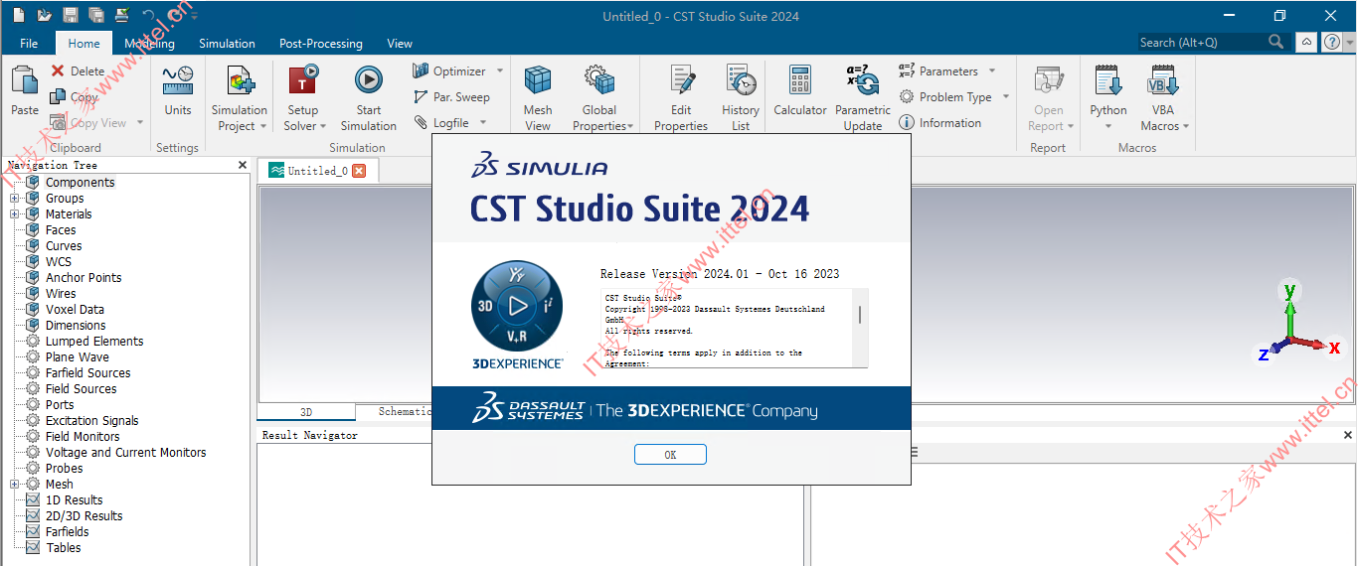Click the Edit Properties icon
The width and height of the screenshot is (1358, 566).
click(x=682, y=81)
